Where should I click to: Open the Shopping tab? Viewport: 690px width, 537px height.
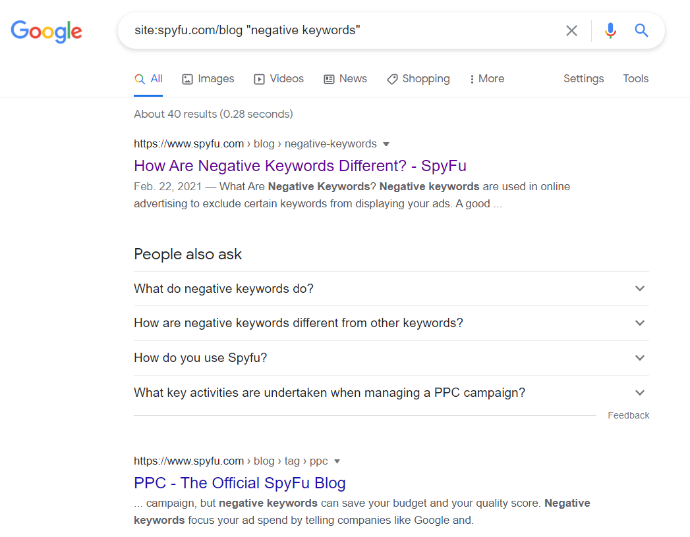(418, 79)
